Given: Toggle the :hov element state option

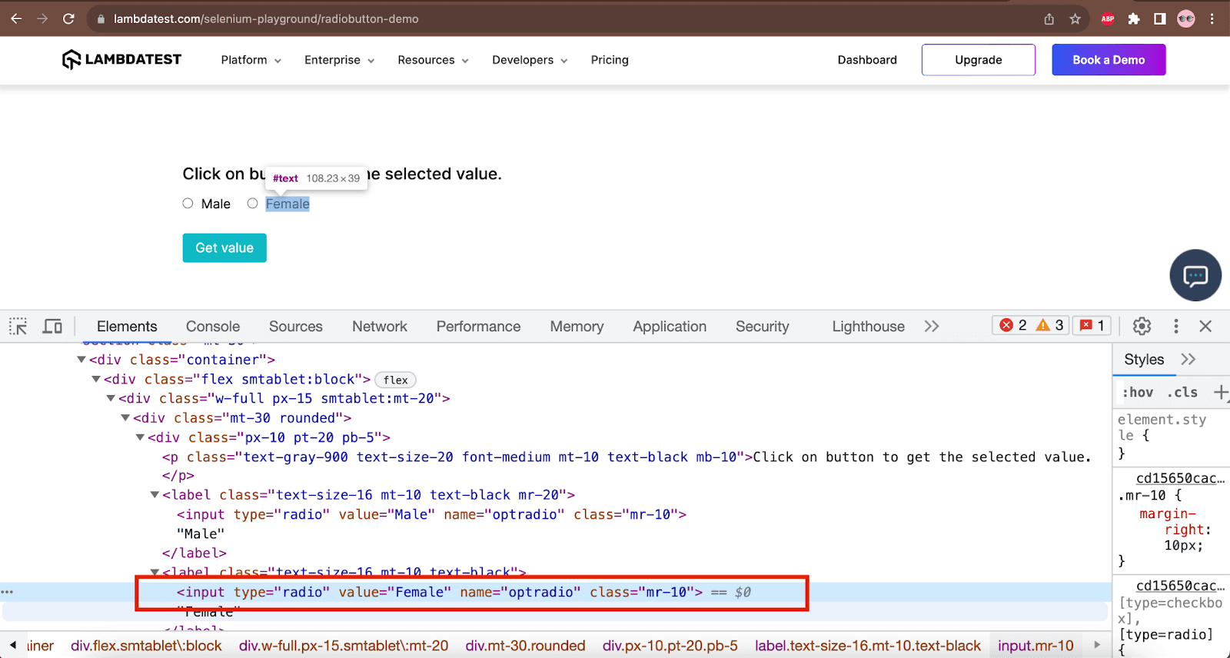Looking at the screenshot, I should pyautogui.click(x=1138, y=392).
